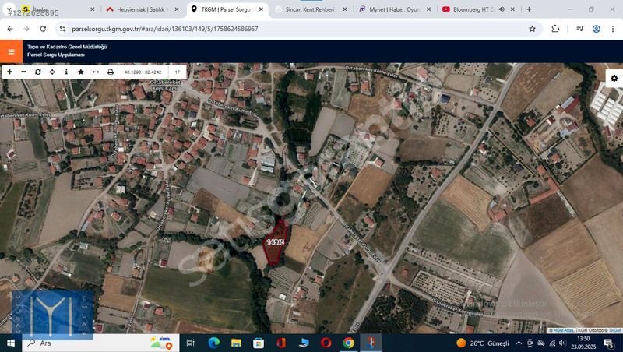Activate the locate crosshair map tool
Viewport: 623px width, 352px height.
pyautogui.click(x=52, y=72)
